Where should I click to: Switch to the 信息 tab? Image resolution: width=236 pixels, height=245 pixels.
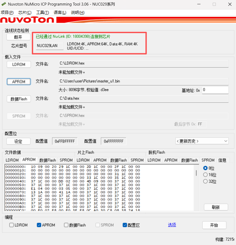coord(222,160)
